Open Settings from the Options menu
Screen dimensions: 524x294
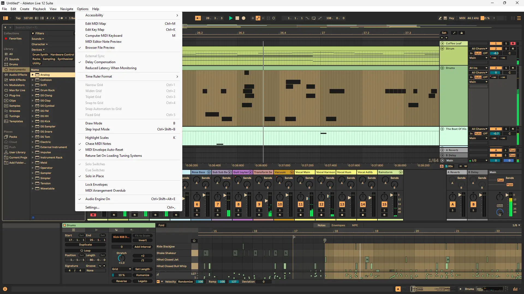click(92, 207)
